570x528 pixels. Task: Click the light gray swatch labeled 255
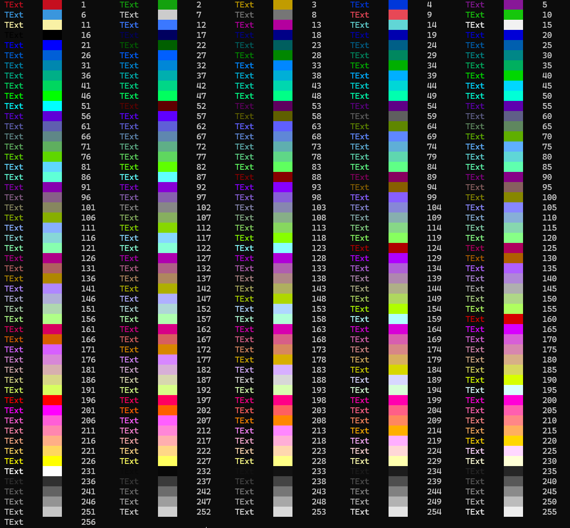513,512
